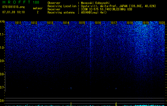Click the 1014 time axis label
The width and height of the screenshot is (167, 106).
pos(66,23)
